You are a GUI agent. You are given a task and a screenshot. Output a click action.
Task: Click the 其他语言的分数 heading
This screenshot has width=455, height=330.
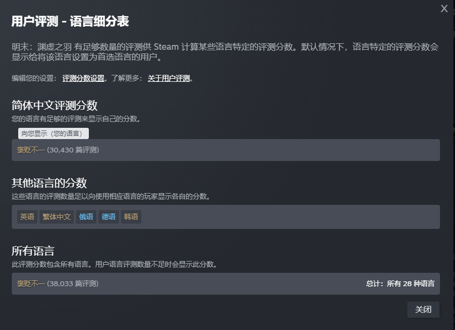coord(49,183)
